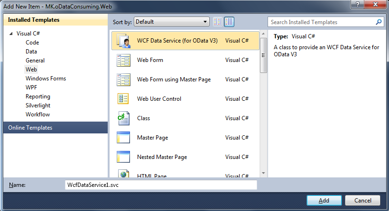Click the template list scroll-up arrow

(263, 34)
